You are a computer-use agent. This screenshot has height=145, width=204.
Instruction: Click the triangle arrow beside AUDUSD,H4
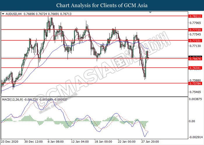tap(3, 14)
